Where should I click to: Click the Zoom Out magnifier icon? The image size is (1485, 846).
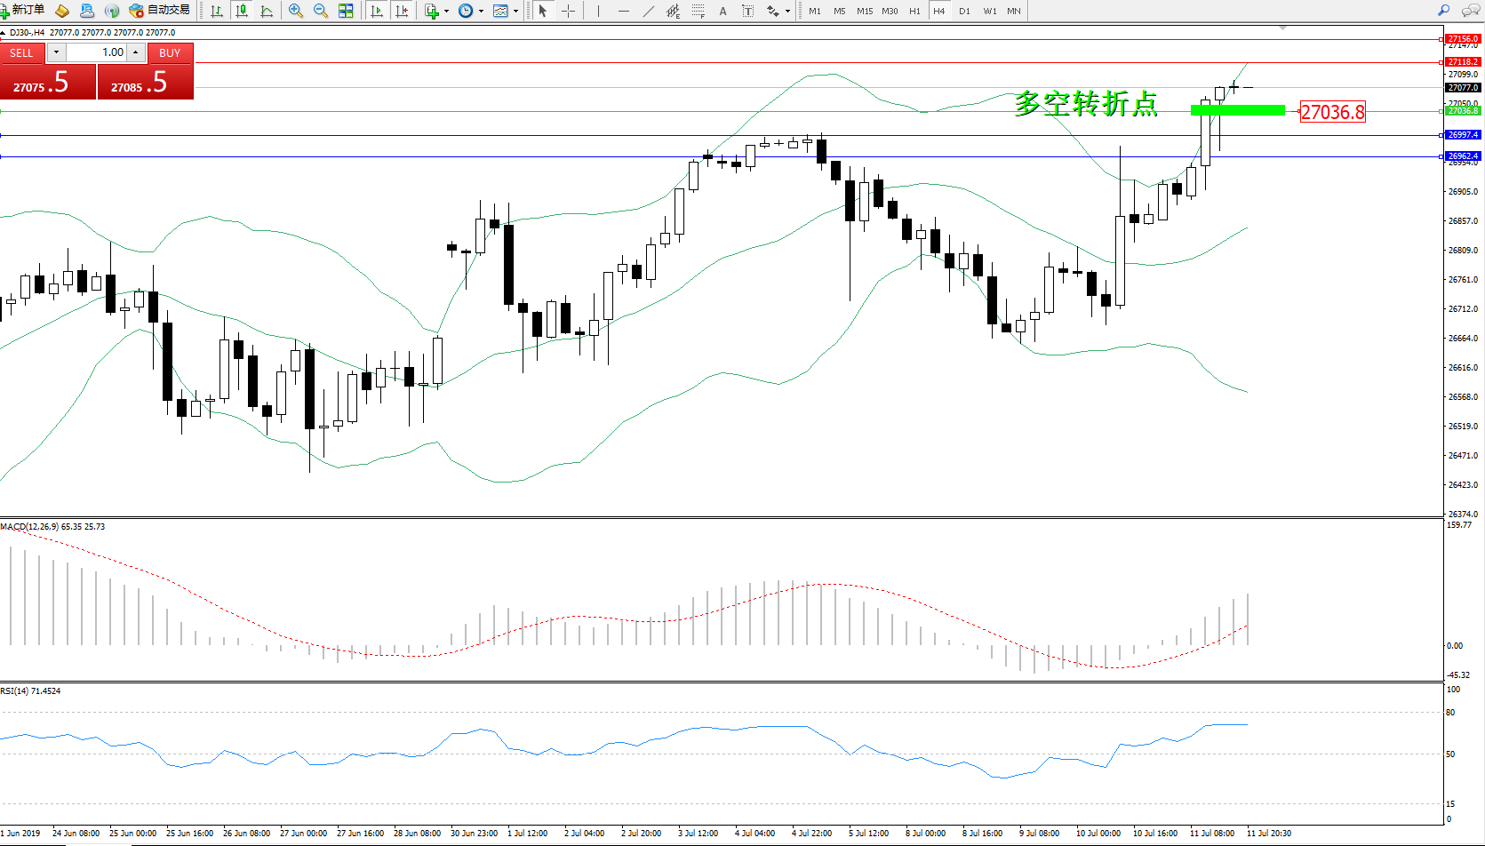pos(321,11)
